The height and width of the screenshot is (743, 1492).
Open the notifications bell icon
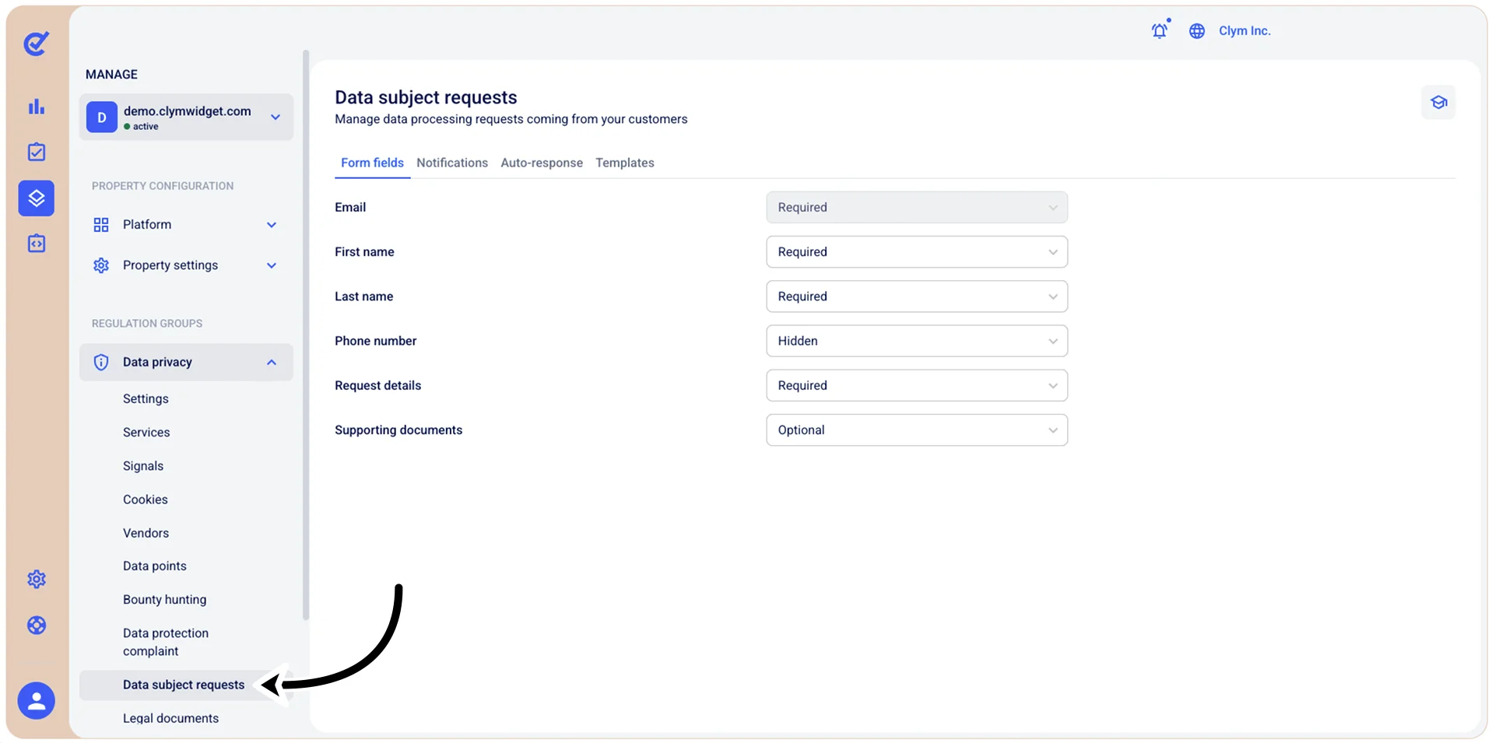coord(1160,30)
